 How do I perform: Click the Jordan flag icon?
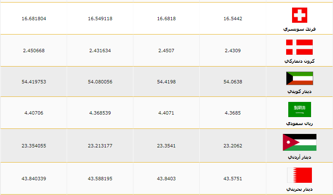(x=299, y=142)
